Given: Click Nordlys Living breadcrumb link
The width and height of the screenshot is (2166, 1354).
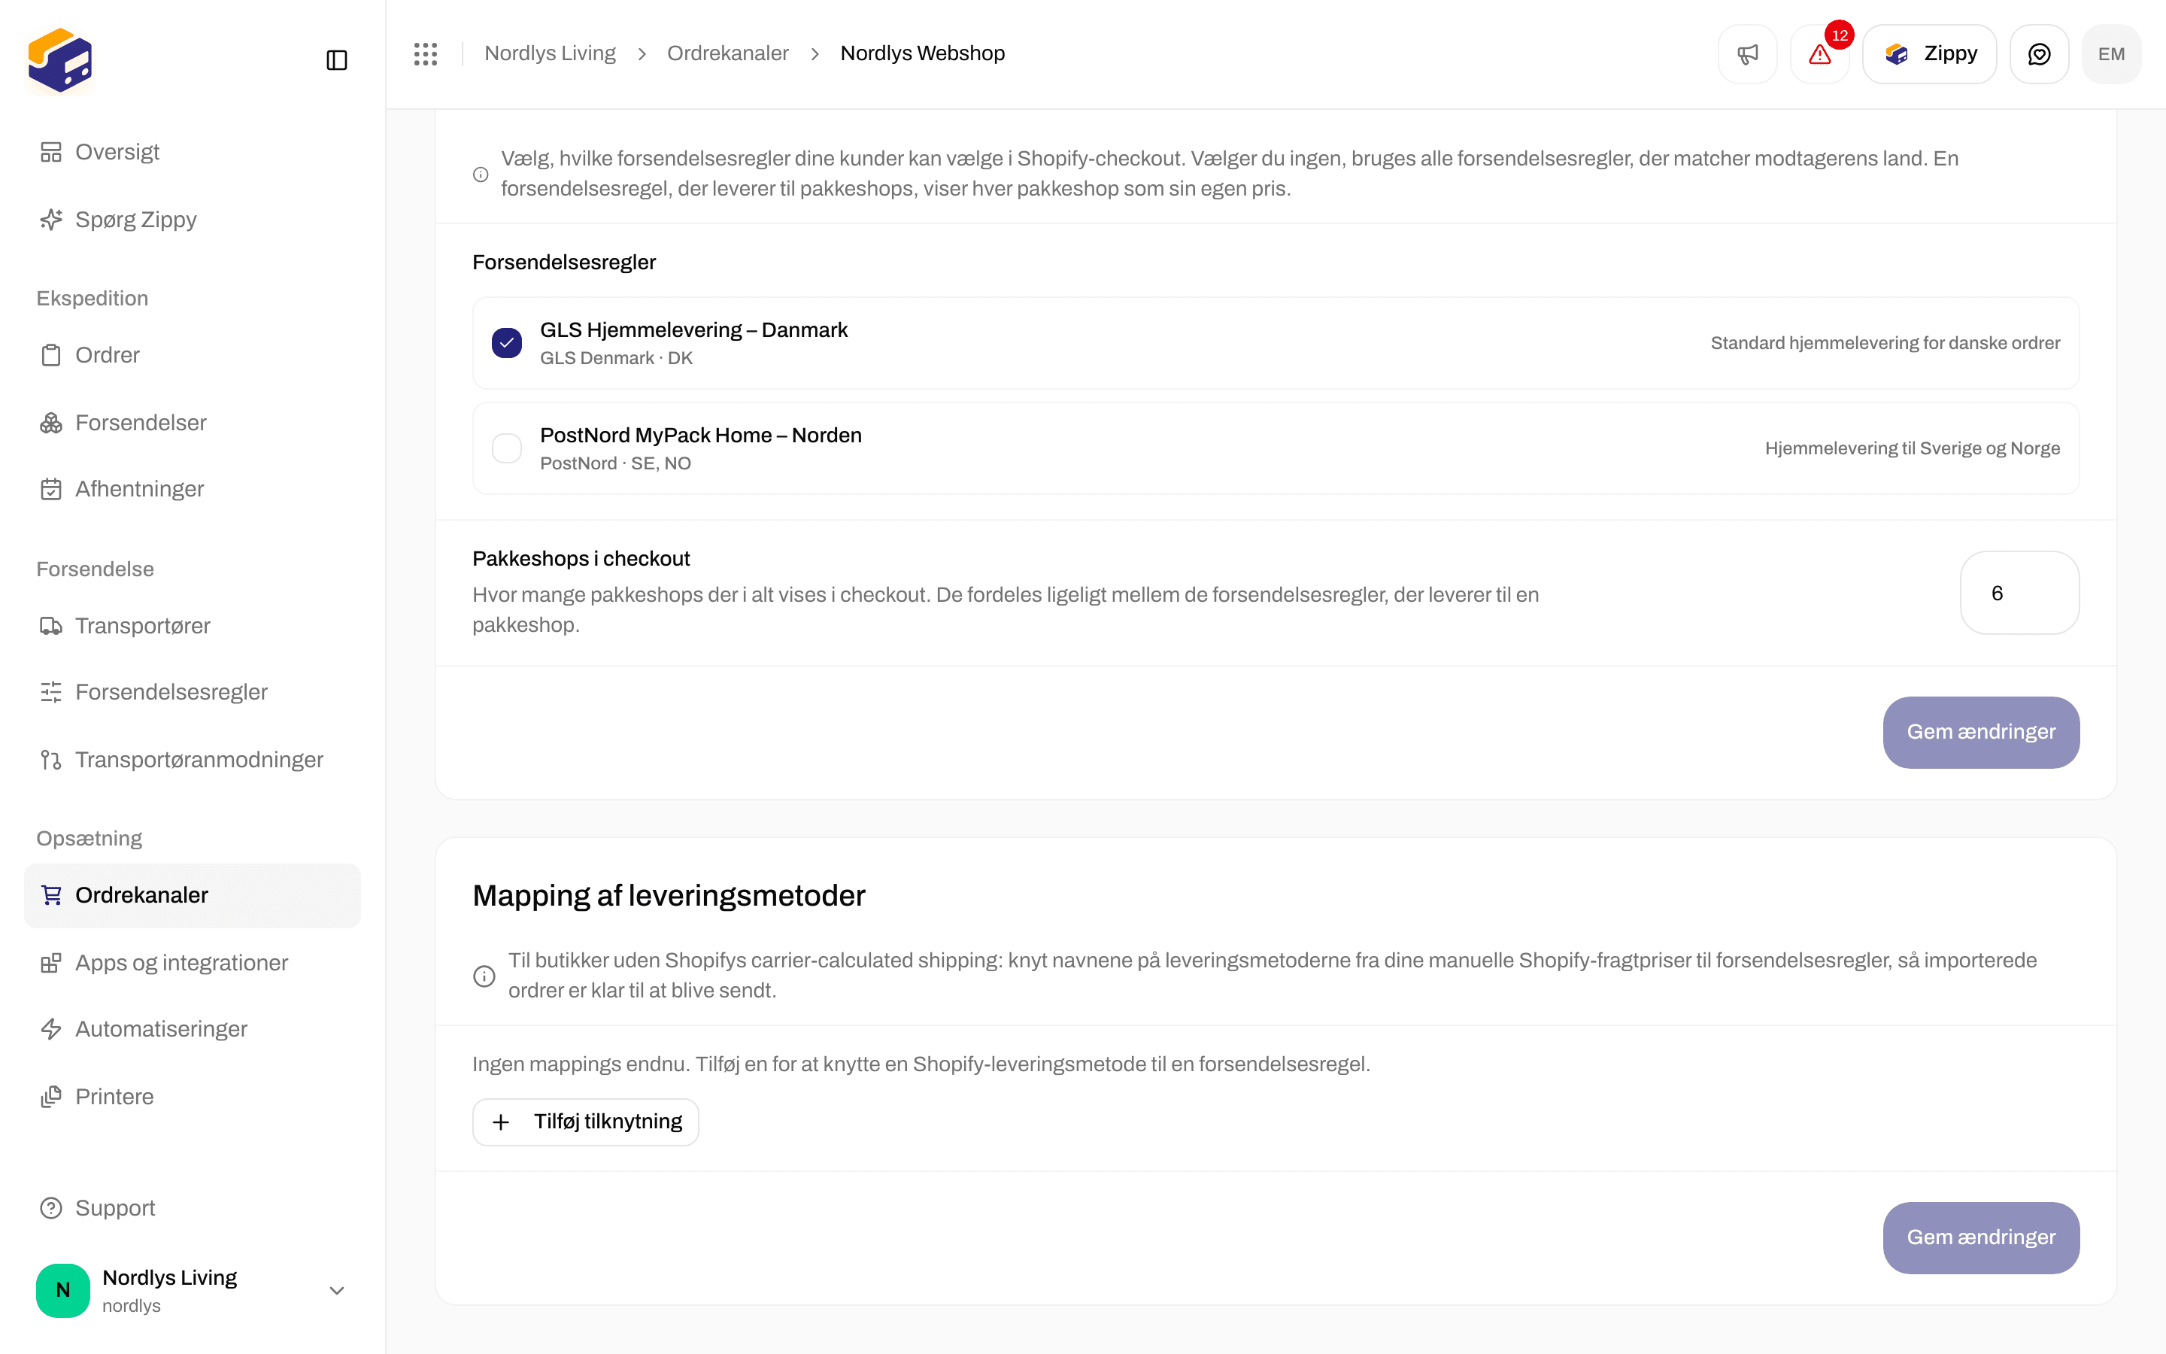Looking at the screenshot, I should point(550,53).
